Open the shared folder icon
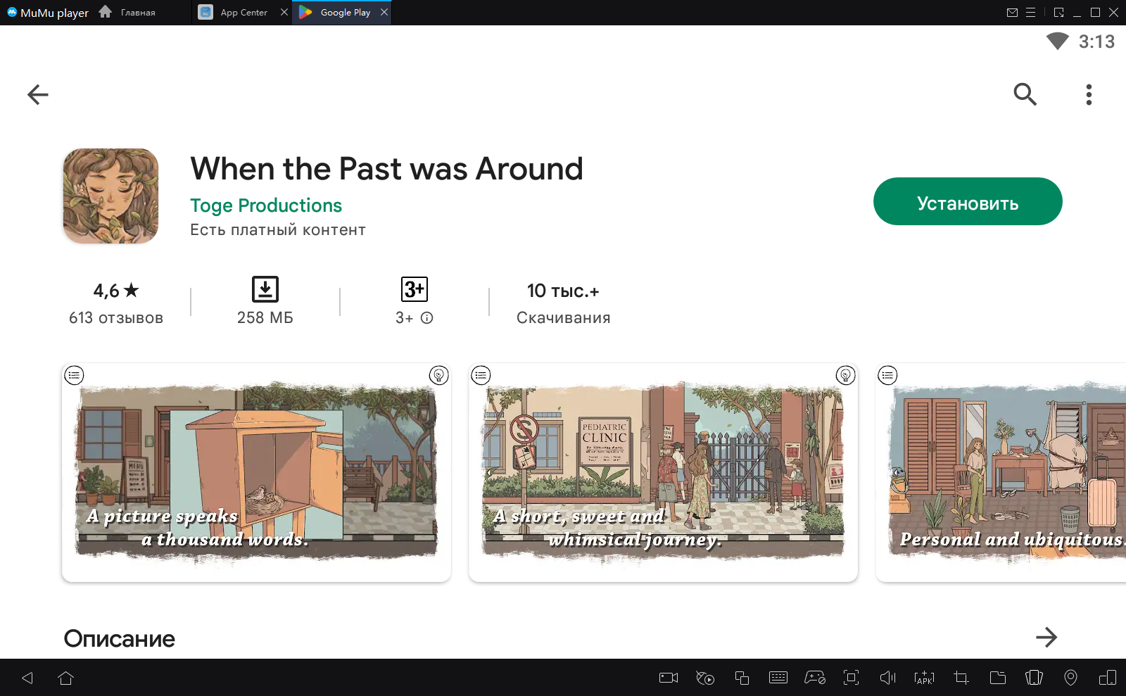1126x696 pixels. [x=998, y=678]
